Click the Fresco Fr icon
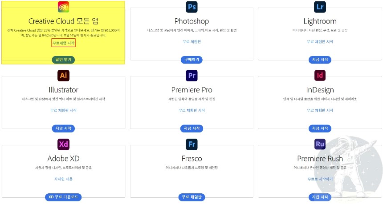Screen dimensions: 383x204 pyautogui.click(x=192, y=144)
